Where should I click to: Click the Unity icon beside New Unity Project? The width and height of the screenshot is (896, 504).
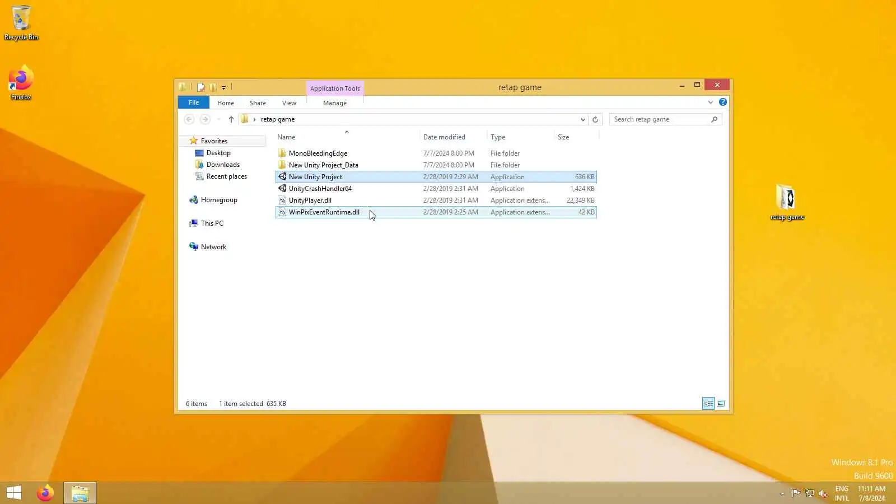coord(282,176)
